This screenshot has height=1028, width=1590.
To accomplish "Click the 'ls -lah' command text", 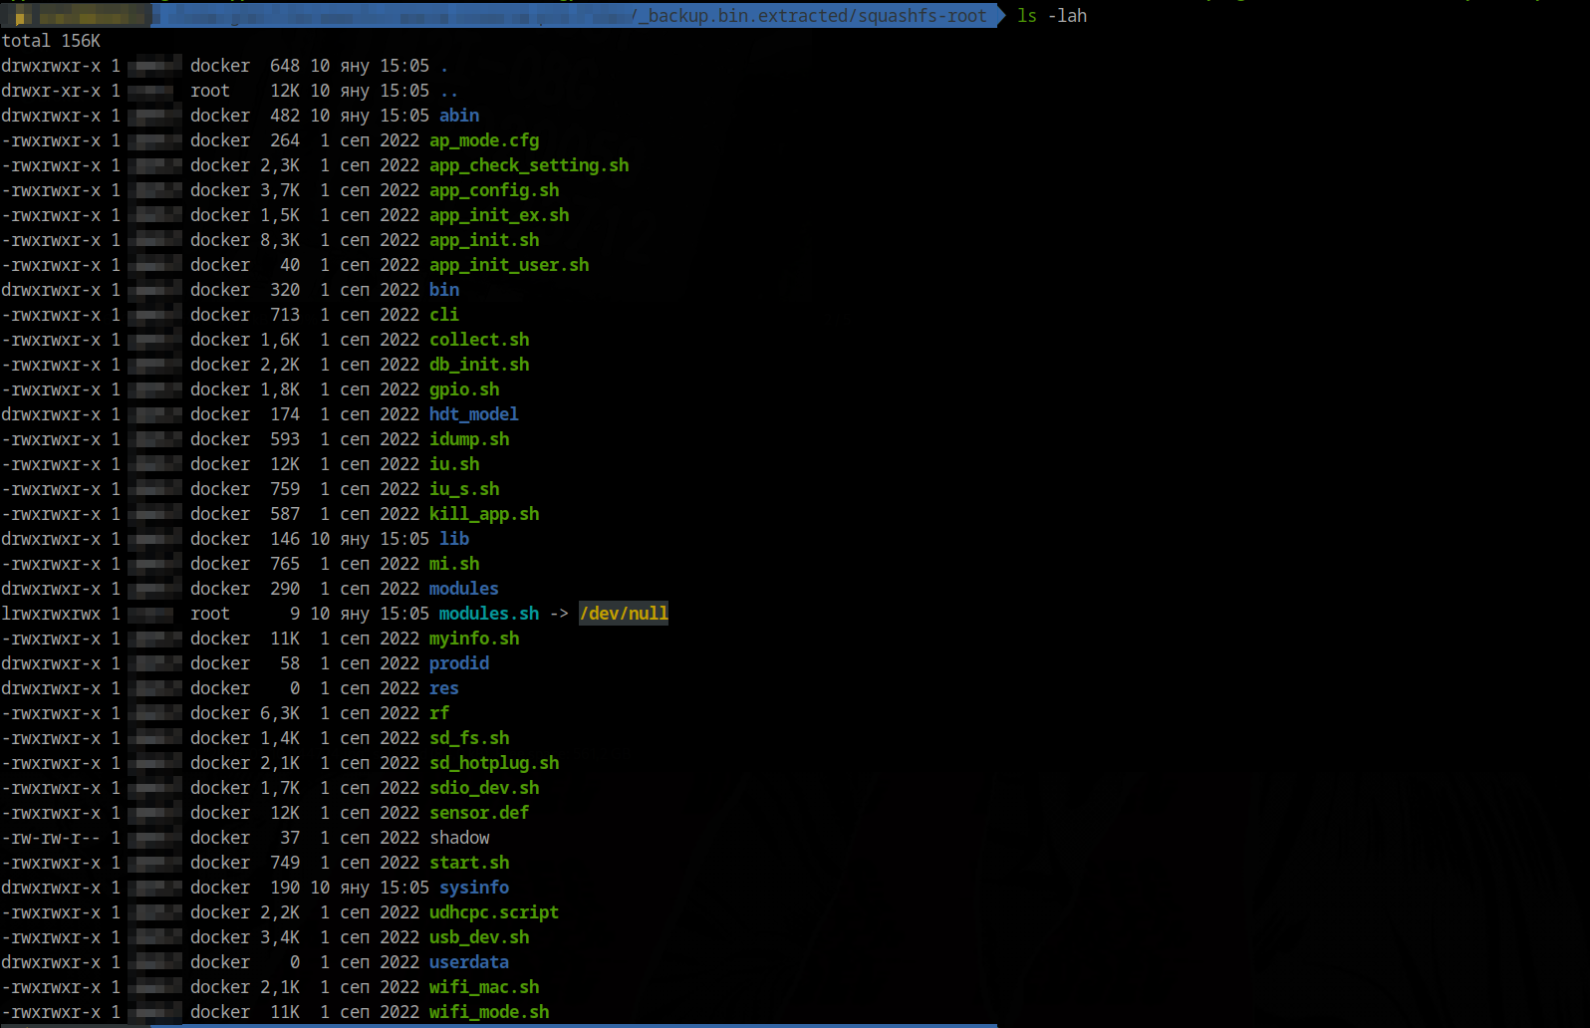I will point(1052,16).
